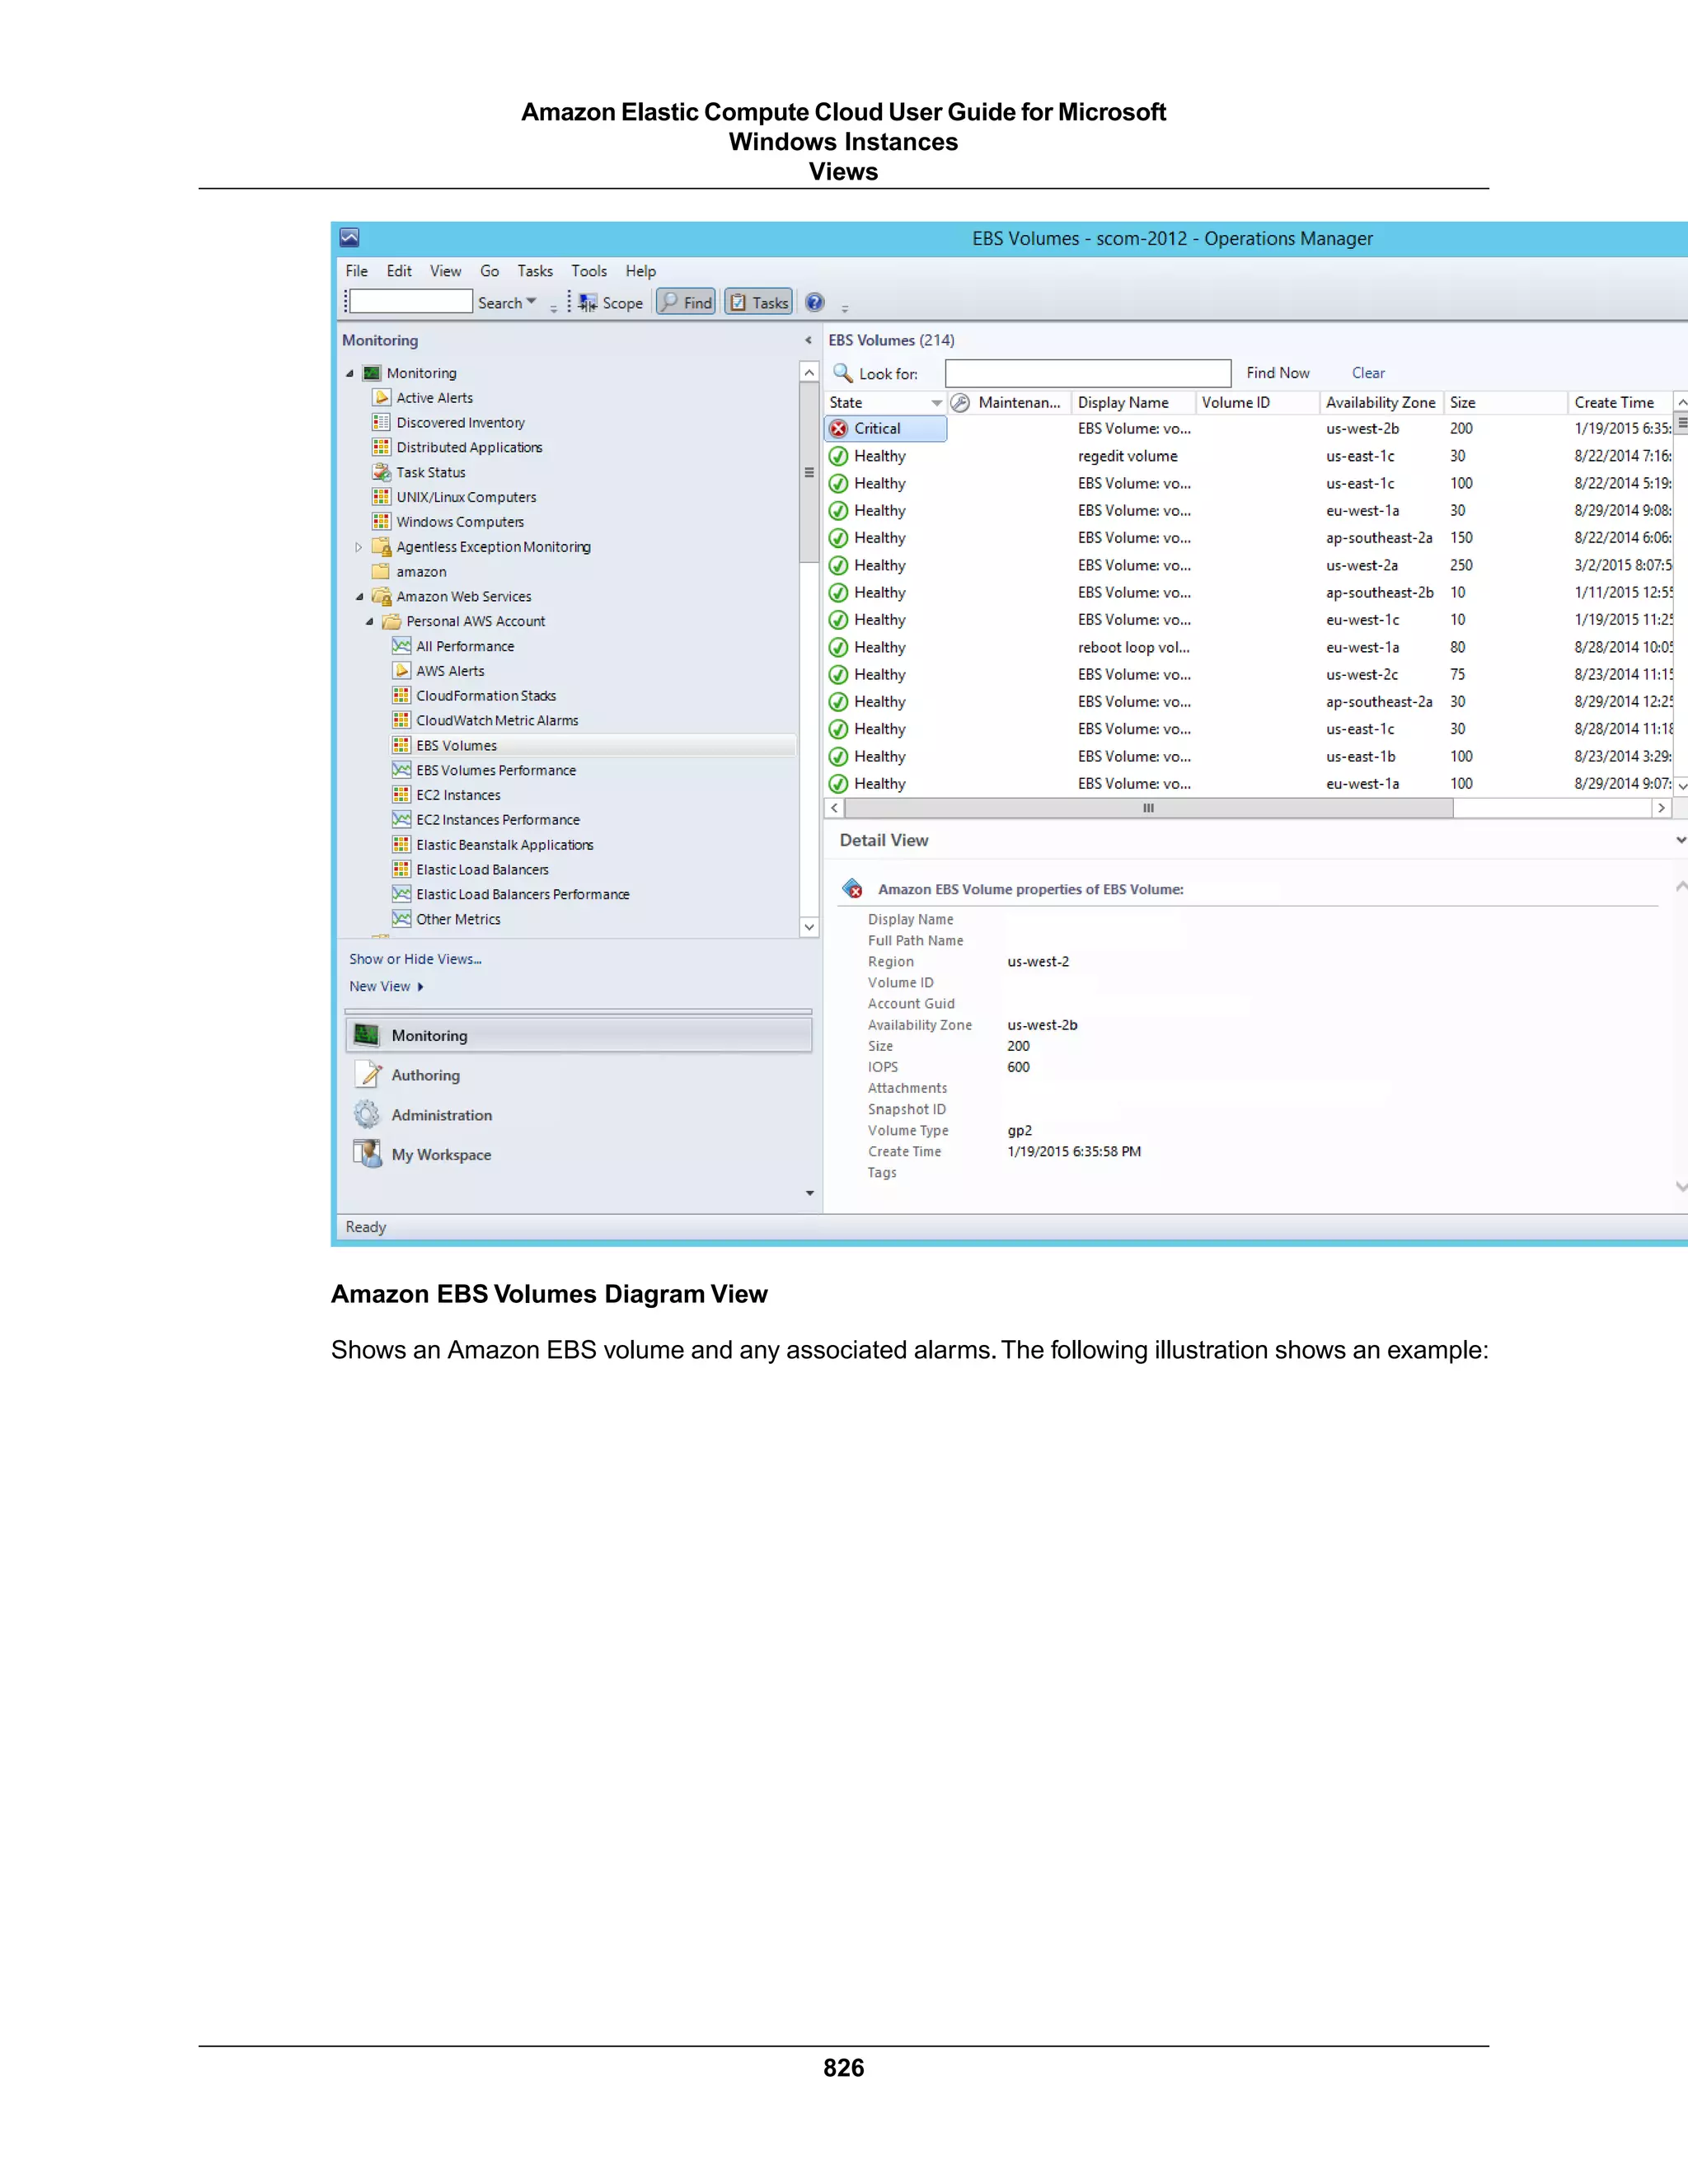Click the Active Alerts view icon
The height and width of the screenshot is (2184, 1688).
coord(381,397)
